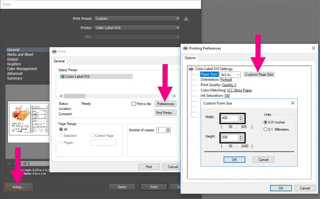The width and height of the screenshot is (320, 199).
Task: Click the ICC Gloss Paper color matching link
Action: (x=239, y=90)
